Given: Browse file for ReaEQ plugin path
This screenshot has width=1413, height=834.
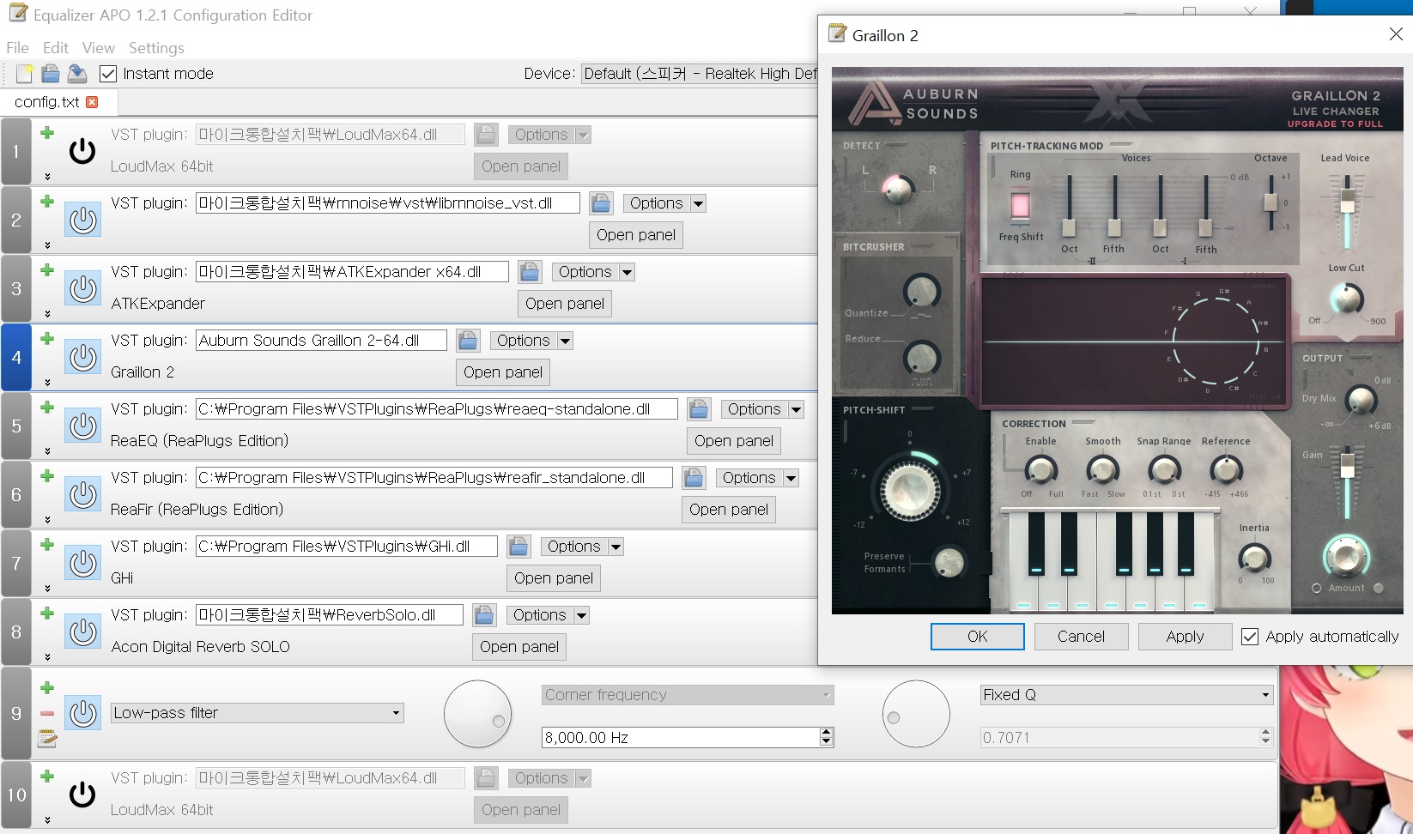Looking at the screenshot, I should pyautogui.click(x=699, y=409).
